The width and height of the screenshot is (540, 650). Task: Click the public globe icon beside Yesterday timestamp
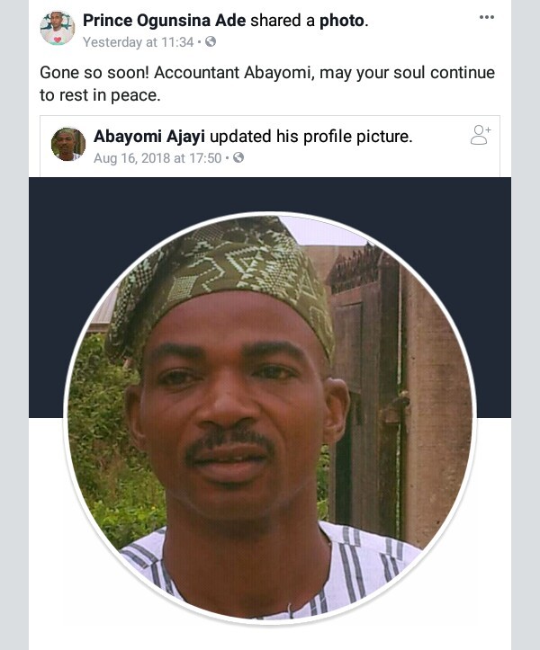pyautogui.click(x=210, y=41)
